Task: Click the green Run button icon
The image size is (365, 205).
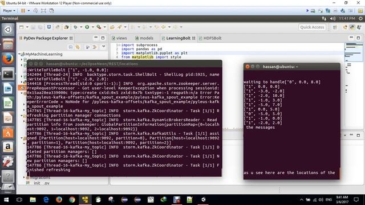Action: [87, 27]
